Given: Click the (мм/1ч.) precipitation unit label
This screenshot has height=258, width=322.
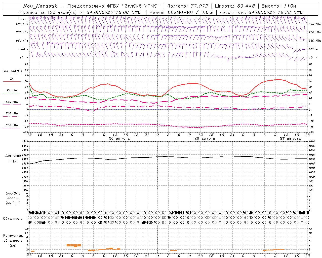Looking at the screenshot, I should 13,203.
